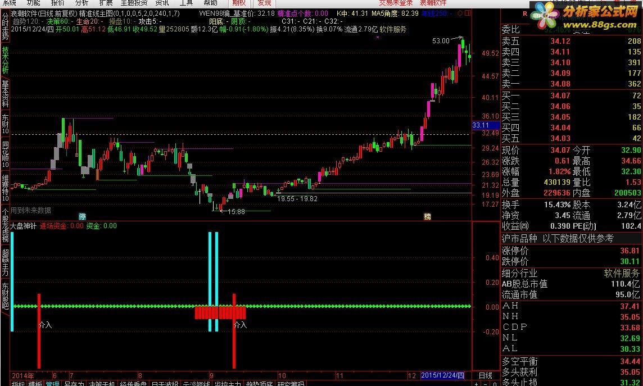Click the 买五 row price 34.03
Image resolution: width=643 pixels, height=386 pixels.
click(560, 138)
